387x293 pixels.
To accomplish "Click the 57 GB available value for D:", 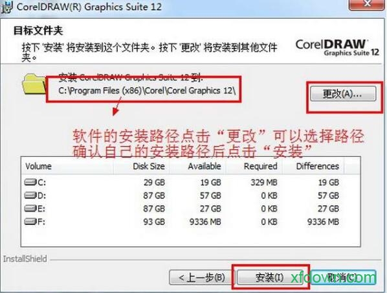I will (210, 196).
